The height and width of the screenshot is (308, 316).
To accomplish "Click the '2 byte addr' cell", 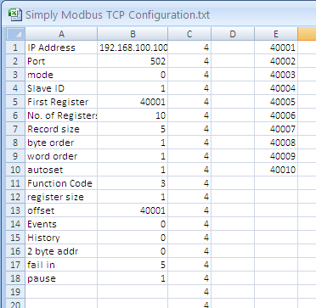I will pyautogui.click(x=61, y=251).
